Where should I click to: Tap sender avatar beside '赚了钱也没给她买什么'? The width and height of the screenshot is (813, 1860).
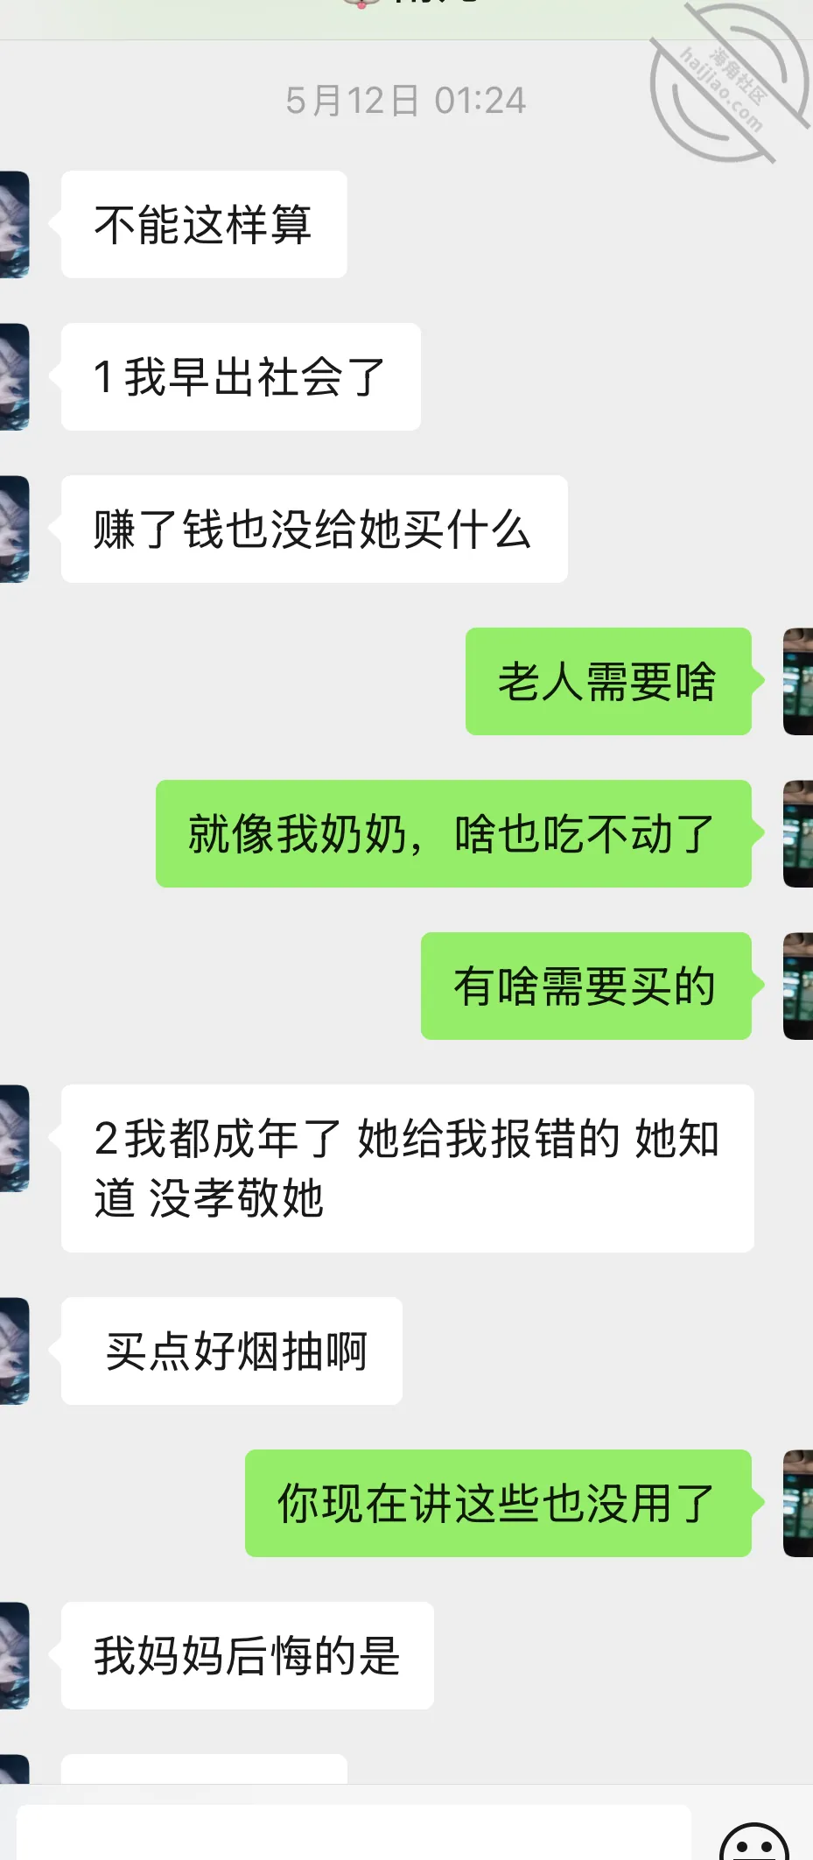click(x=15, y=529)
